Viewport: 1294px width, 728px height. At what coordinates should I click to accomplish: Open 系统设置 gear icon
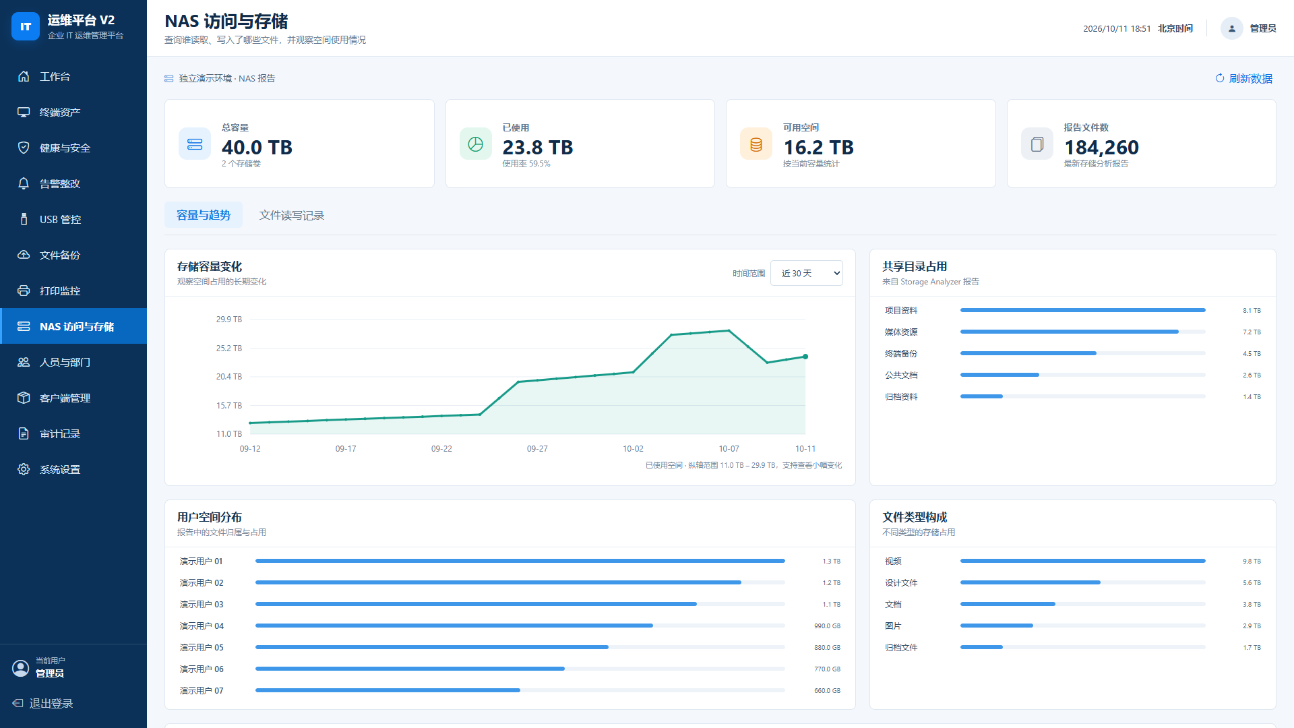24,469
